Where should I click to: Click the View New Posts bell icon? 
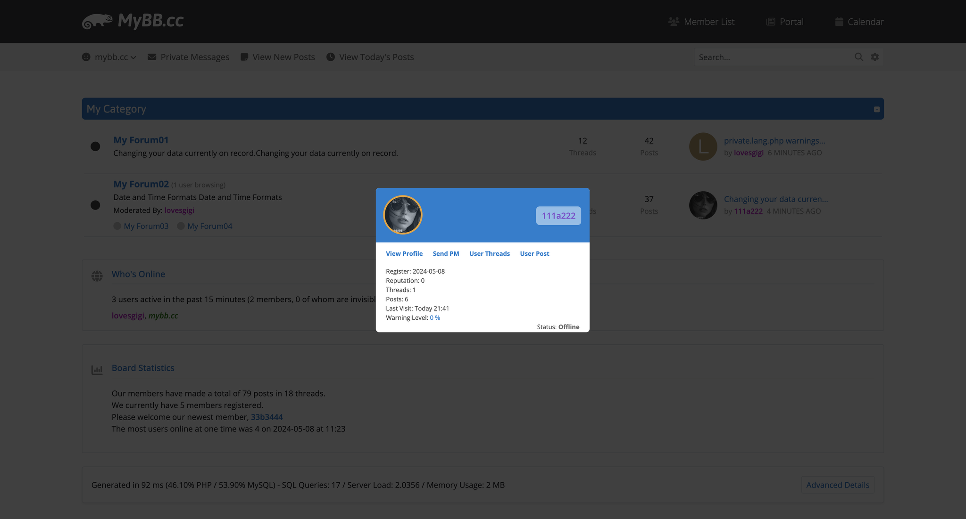pyautogui.click(x=244, y=57)
